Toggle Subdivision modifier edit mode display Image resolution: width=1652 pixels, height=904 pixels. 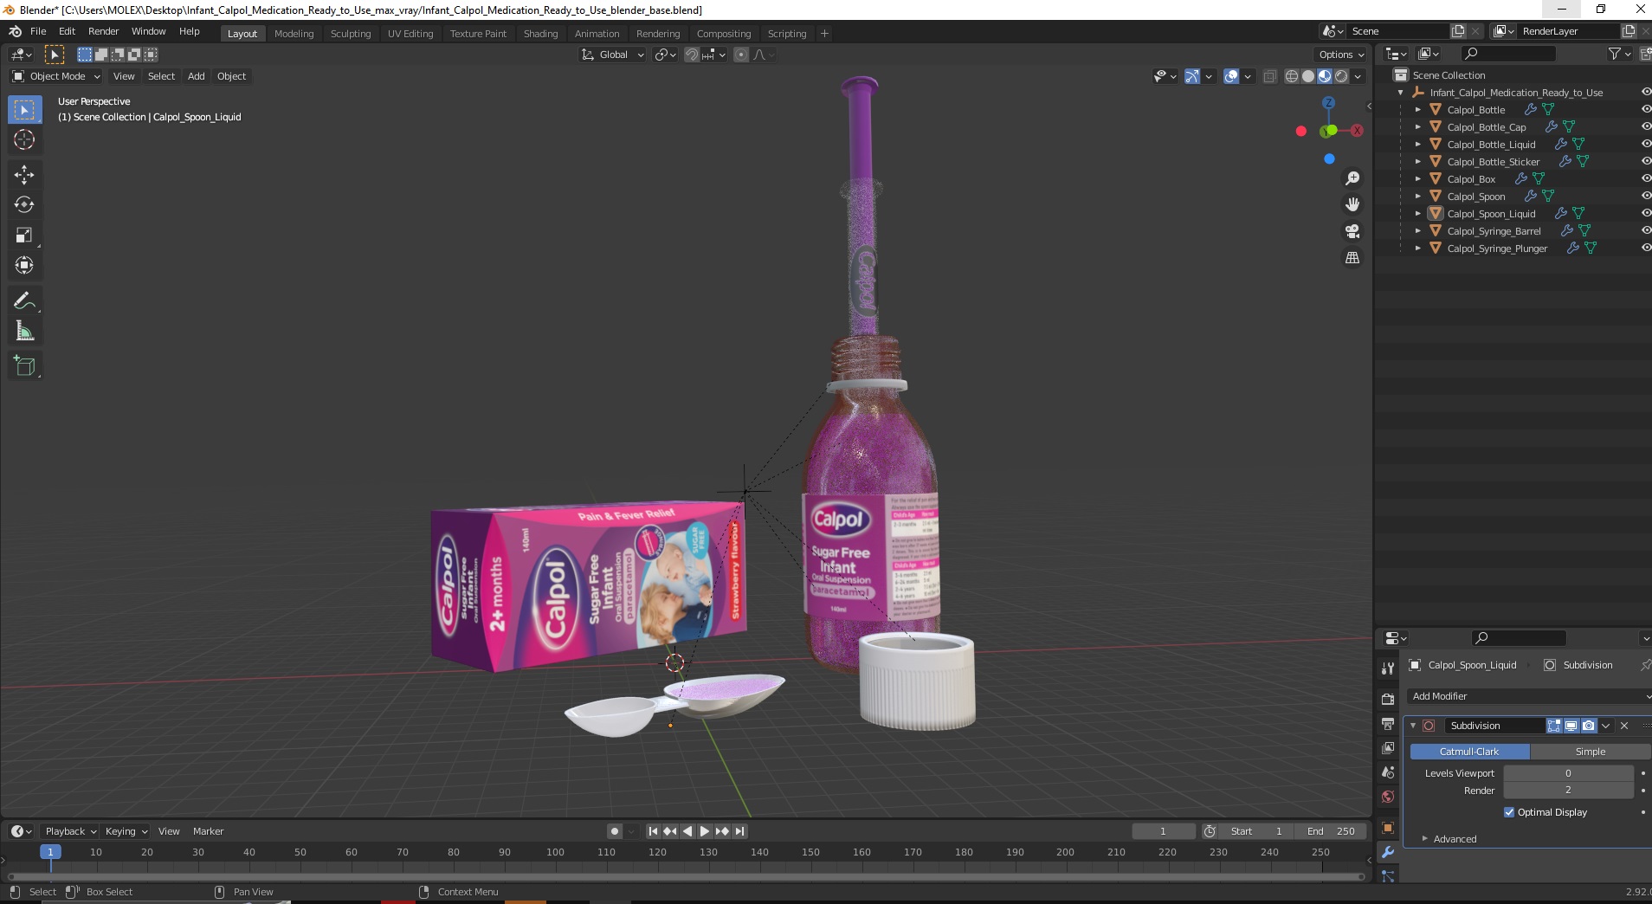pos(1554,726)
